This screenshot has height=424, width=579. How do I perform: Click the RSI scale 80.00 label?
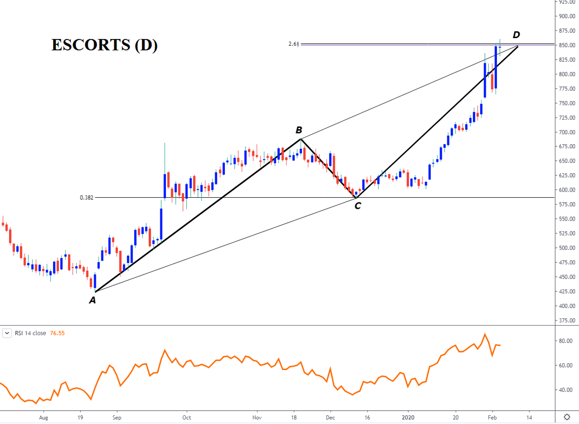pos(565,341)
